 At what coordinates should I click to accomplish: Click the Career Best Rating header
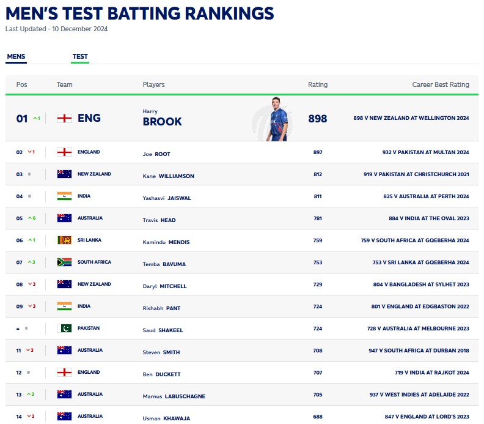point(440,85)
